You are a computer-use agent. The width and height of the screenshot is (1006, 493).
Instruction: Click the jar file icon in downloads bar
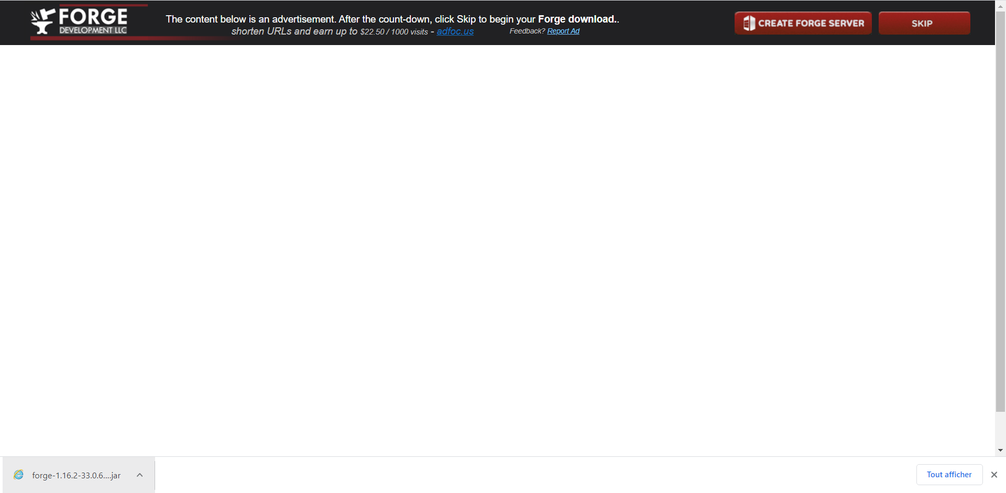coord(19,475)
